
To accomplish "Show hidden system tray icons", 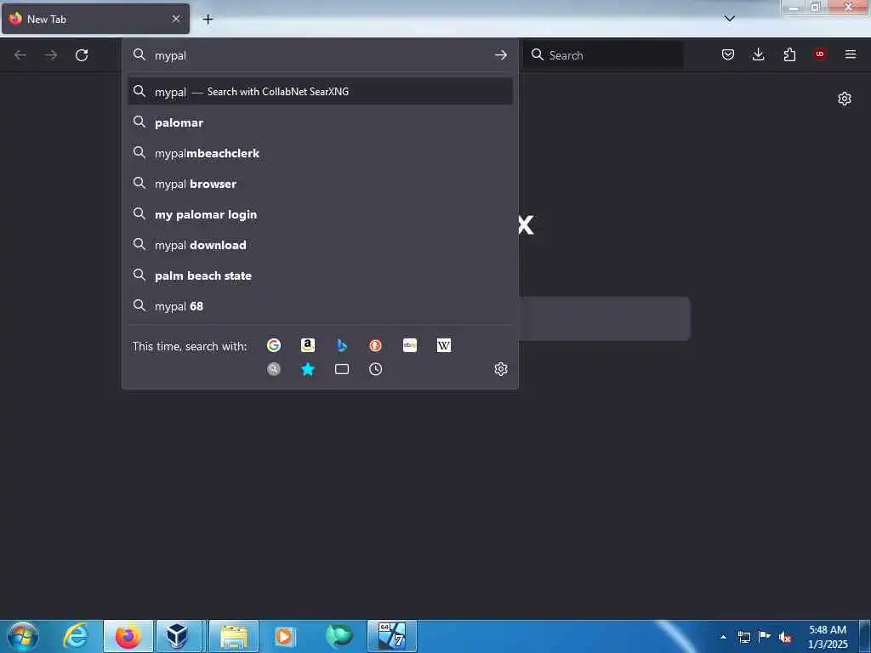I will (723, 637).
